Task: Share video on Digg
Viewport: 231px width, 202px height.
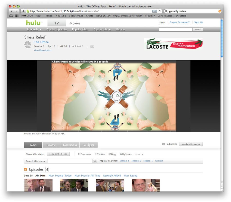Action: [x=112, y=154]
